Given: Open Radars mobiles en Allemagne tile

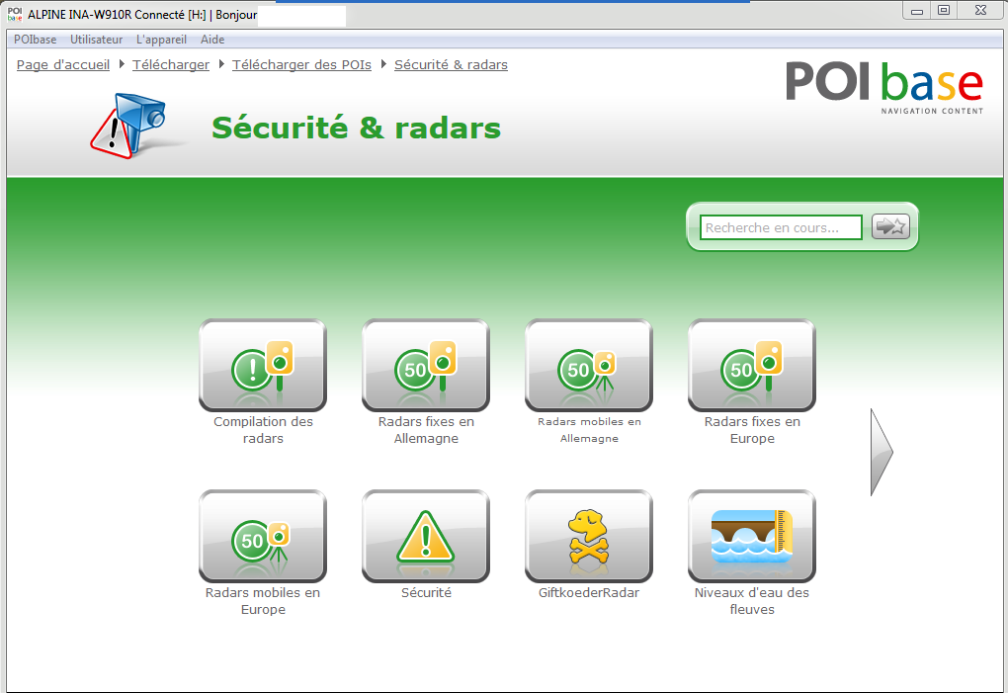Looking at the screenshot, I should tap(589, 365).
